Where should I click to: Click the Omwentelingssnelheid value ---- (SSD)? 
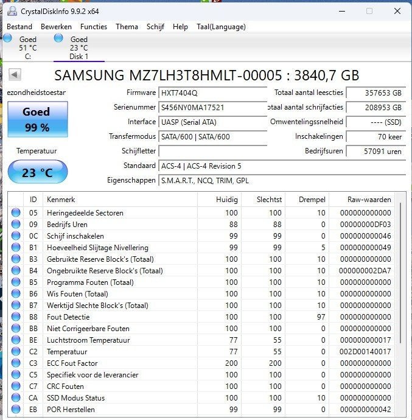coord(376,122)
